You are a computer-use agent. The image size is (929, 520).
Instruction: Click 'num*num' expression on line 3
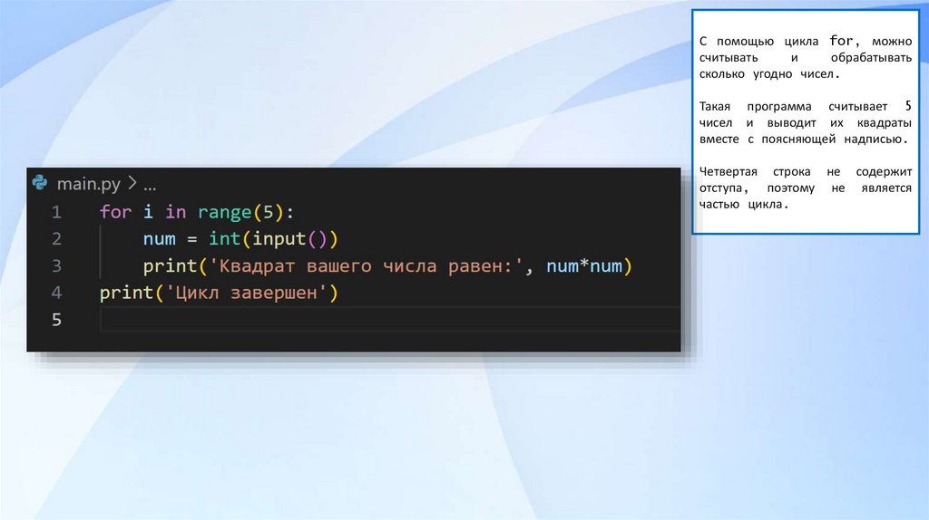click(584, 266)
